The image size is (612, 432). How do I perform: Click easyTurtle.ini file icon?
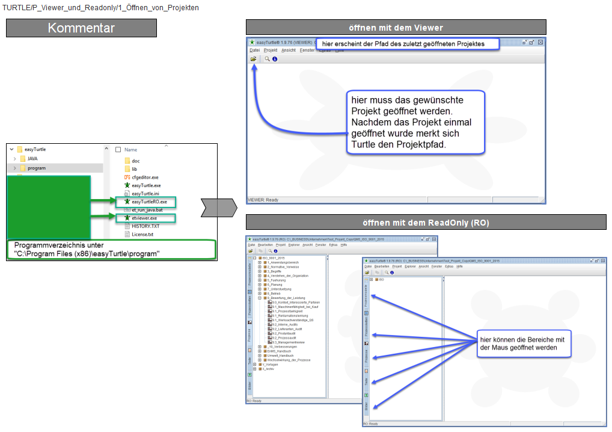coord(127,194)
